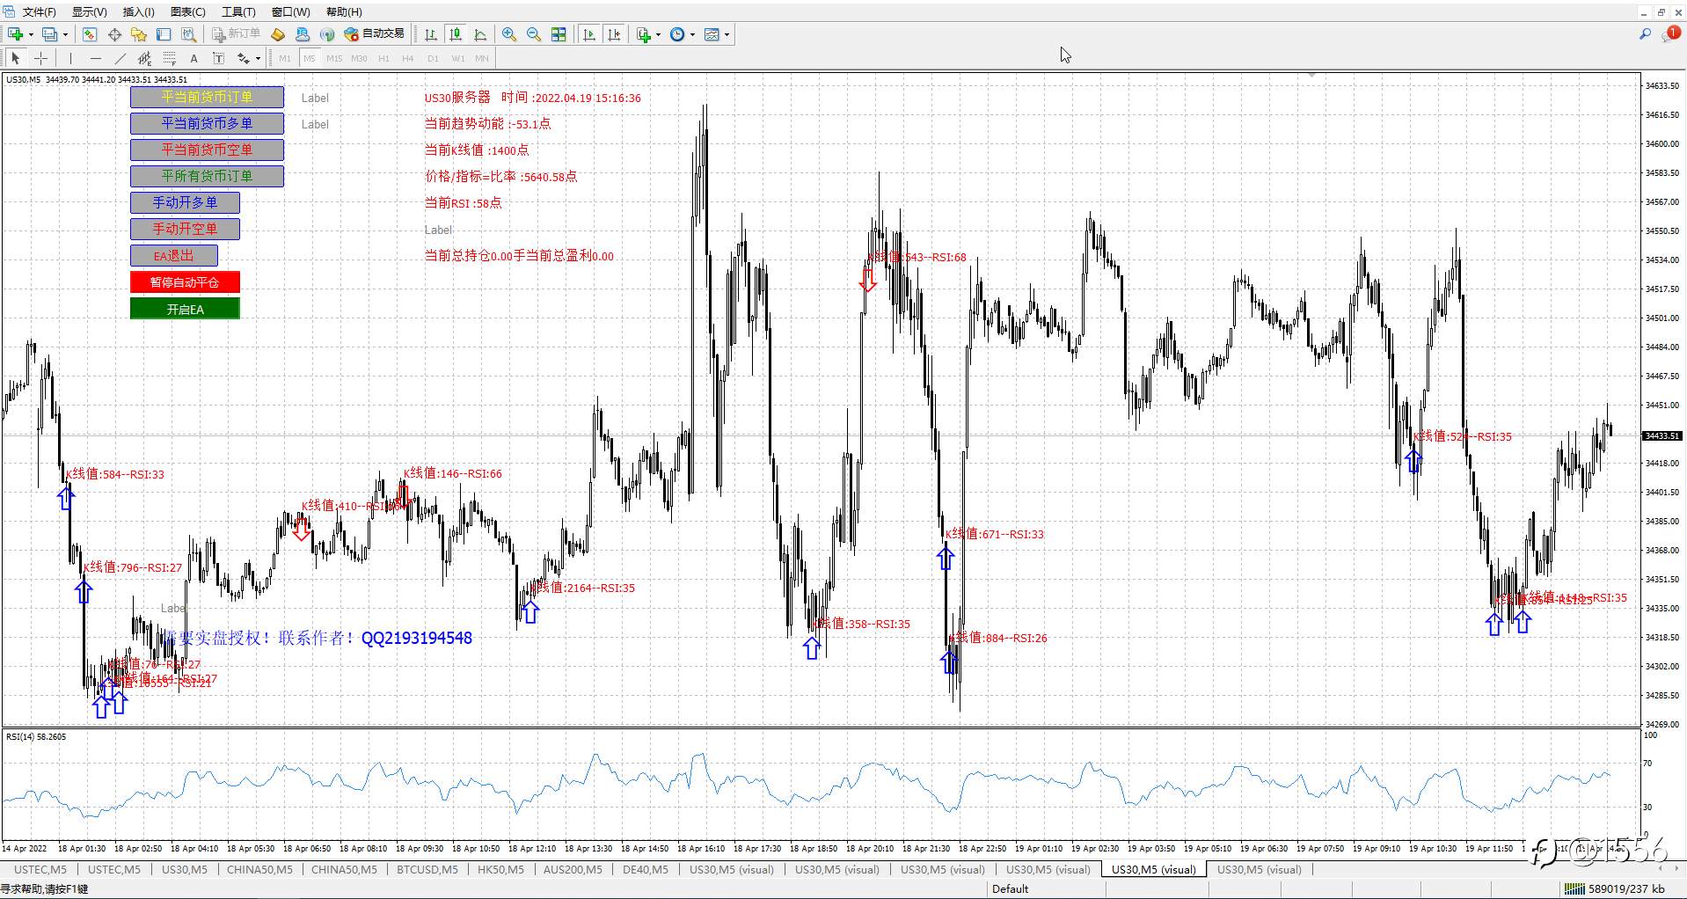The image size is (1687, 899).
Task: Click the 手动开多单 button
Action: tap(185, 202)
